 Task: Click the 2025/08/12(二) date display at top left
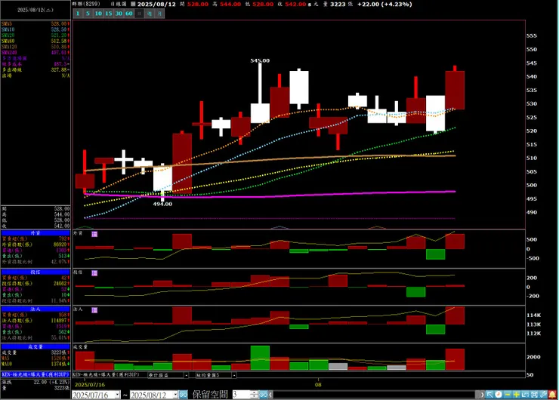36,10
